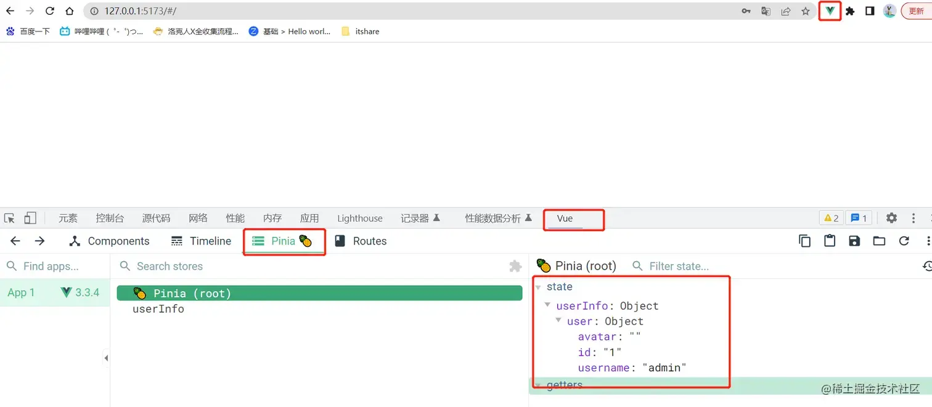Open the translate page icon
Screen dimensions: 932x407
pyautogui.click(x=766, y=11)
